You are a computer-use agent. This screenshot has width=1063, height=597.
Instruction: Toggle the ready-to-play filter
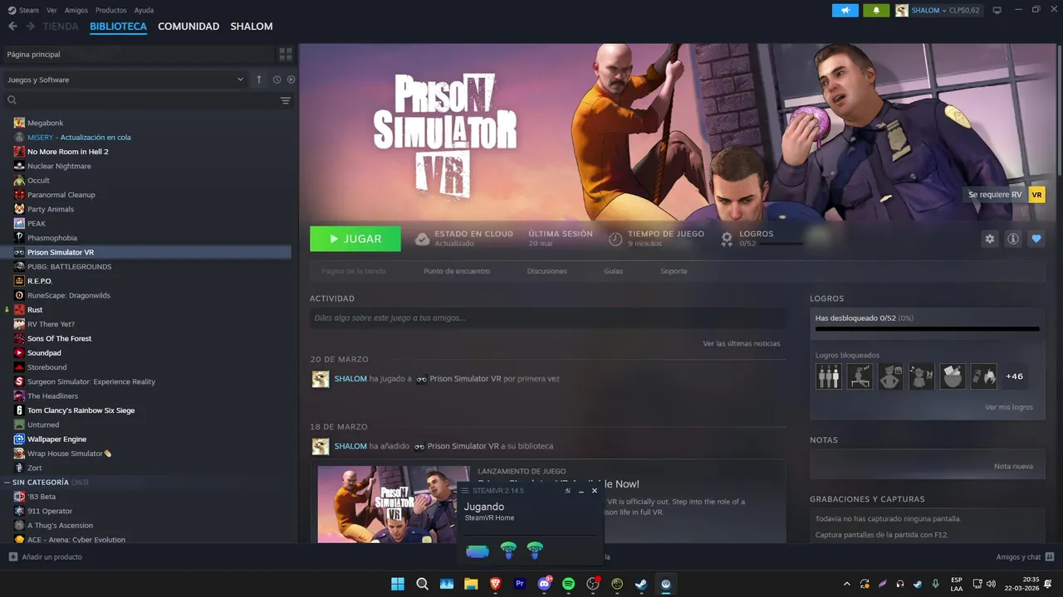tap(291, 80)
